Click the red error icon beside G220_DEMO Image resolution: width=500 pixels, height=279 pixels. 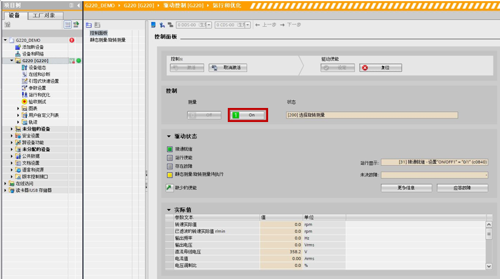tap(72, 40)
